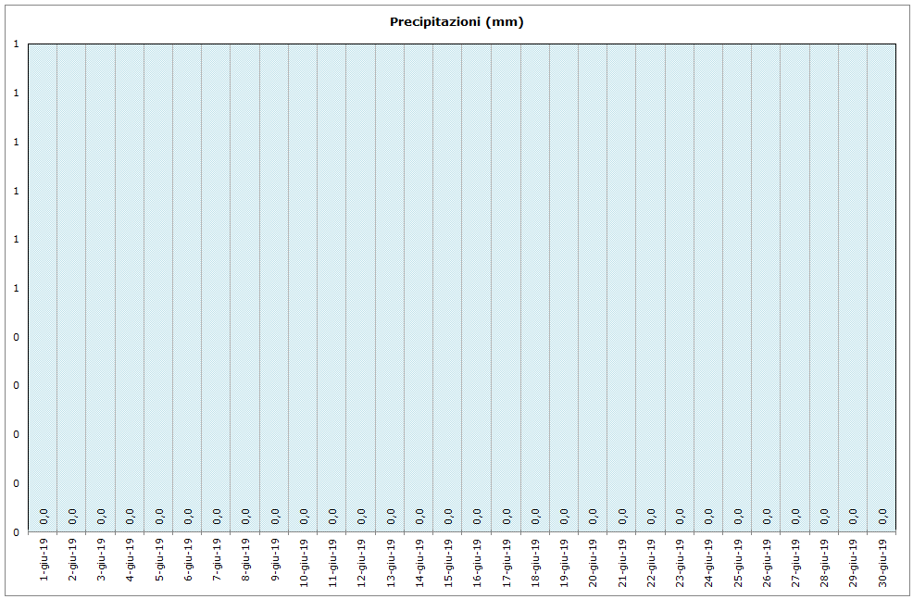Image resolution: width=913 pixels, height=599 pixels.
Task: Select the 10-giu-19 axis label
Action: (304, 562)
